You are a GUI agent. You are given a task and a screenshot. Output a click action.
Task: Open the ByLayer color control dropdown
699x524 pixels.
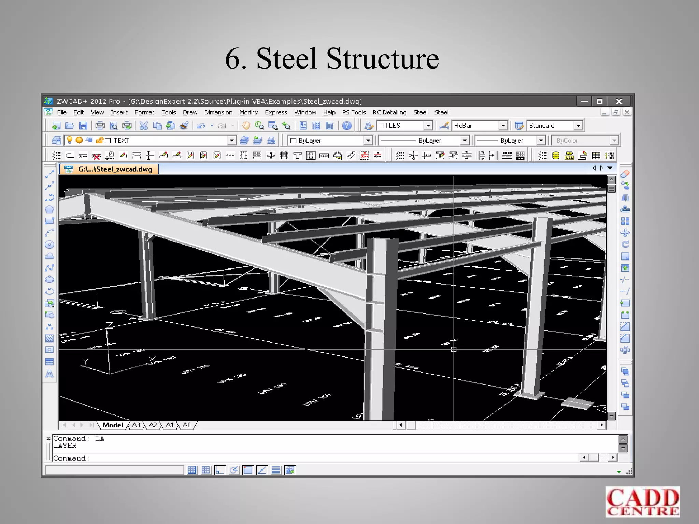pos(368,141)
